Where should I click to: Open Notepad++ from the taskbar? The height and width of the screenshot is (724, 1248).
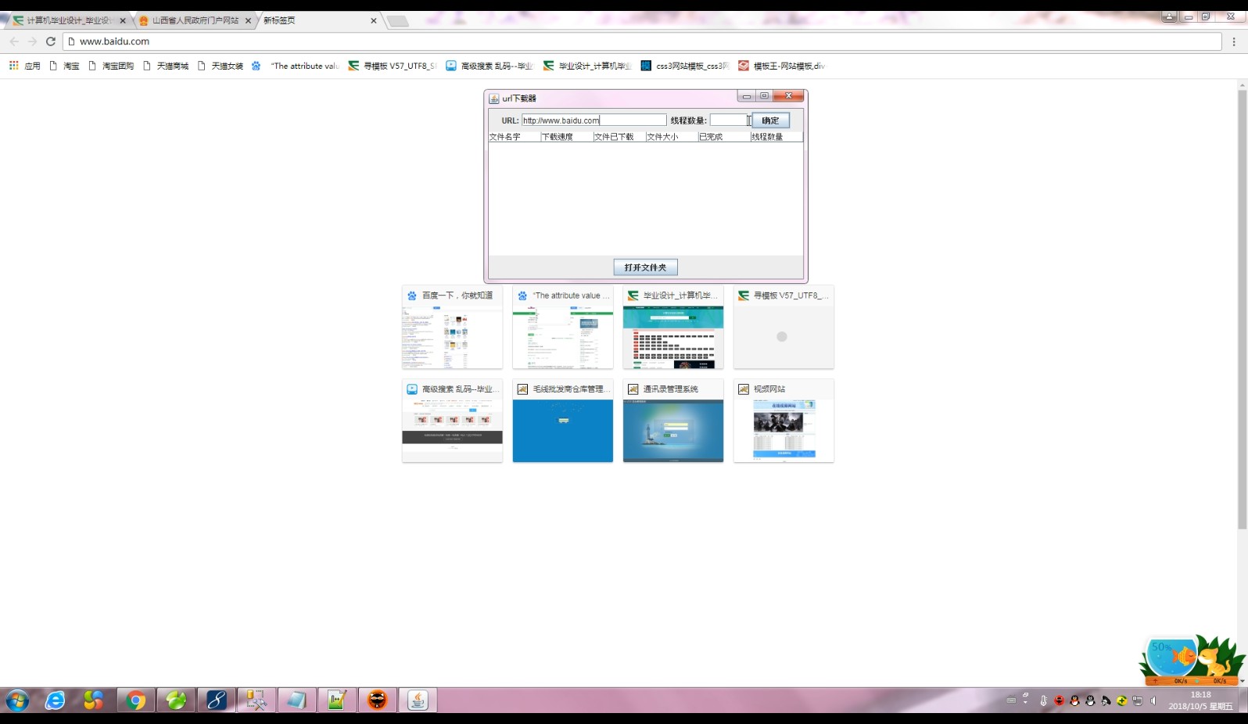(337, 700)
